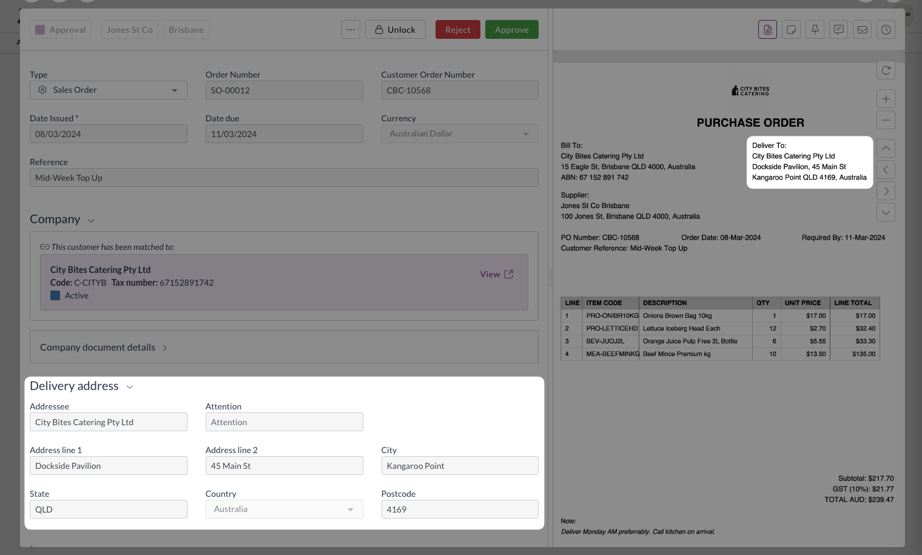Click the Jones St Co tag
Viewport: 922px width, 555px height.
[x=130, y=29]
